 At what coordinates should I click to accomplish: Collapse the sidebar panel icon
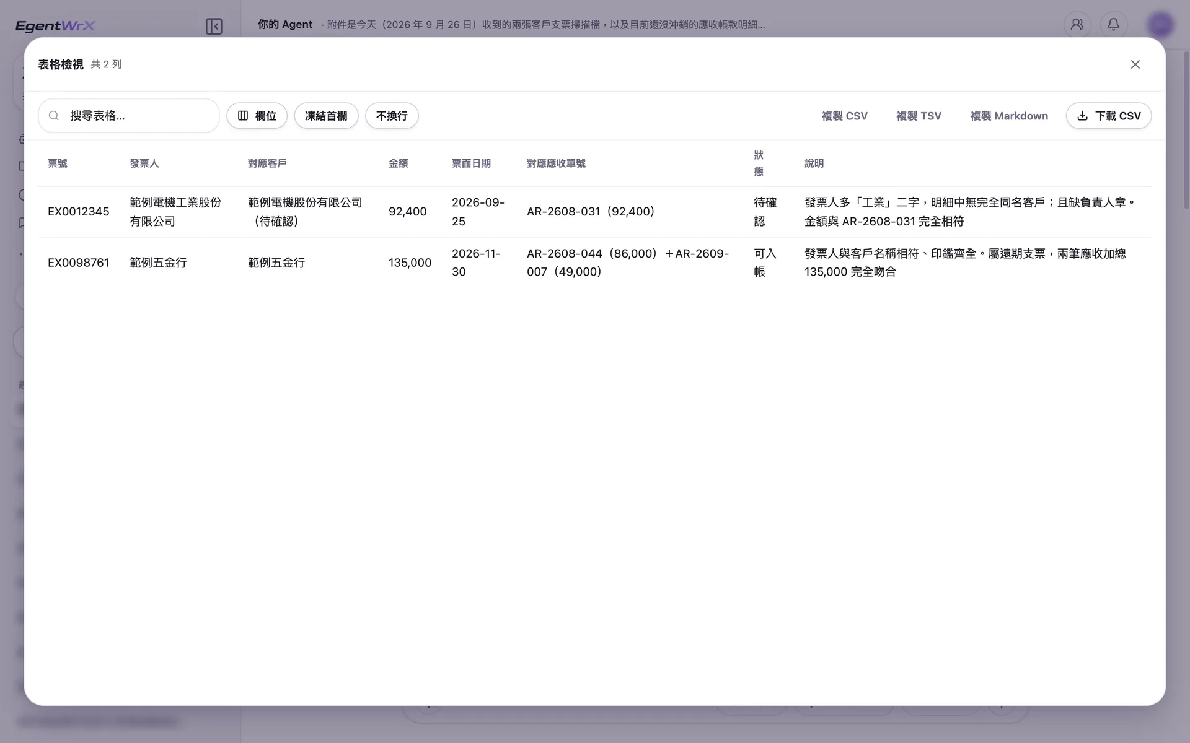(x=214, y=26)
